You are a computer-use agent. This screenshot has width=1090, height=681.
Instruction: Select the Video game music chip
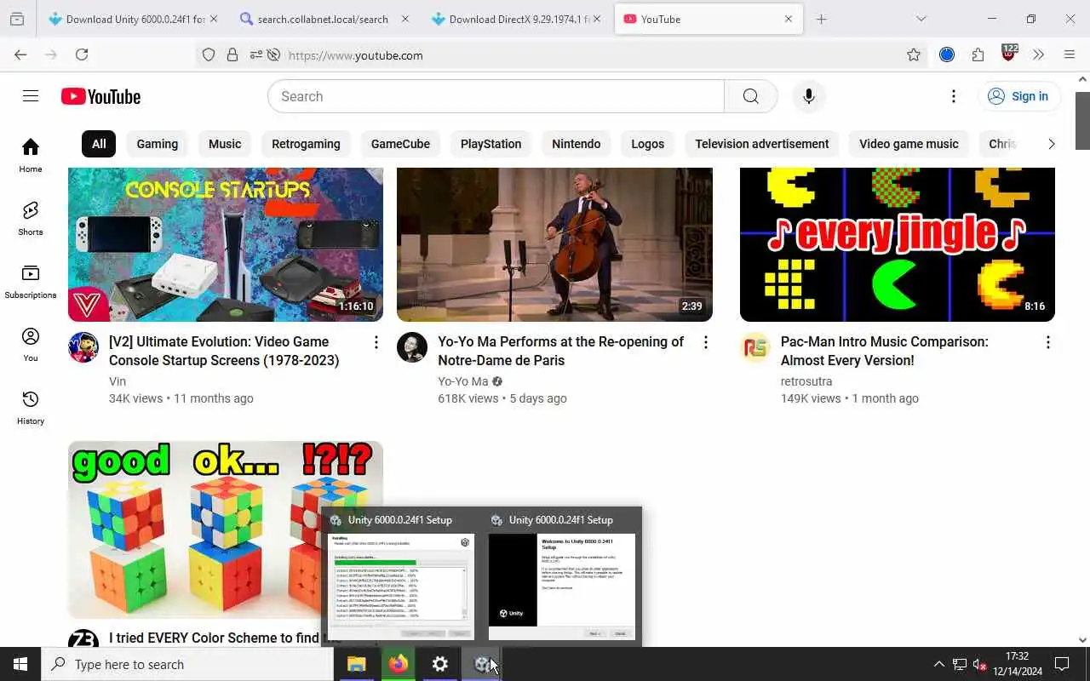click(909, 144)
